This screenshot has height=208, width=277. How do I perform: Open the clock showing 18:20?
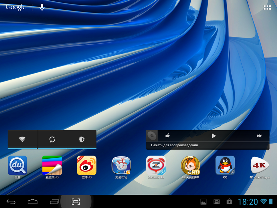[x=248, y=202]
